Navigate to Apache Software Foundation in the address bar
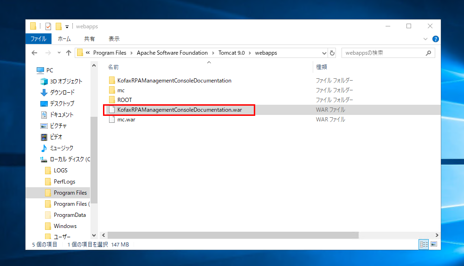This screenshot has height=266, width=464. pyautogui.click(x=172, y=53)
